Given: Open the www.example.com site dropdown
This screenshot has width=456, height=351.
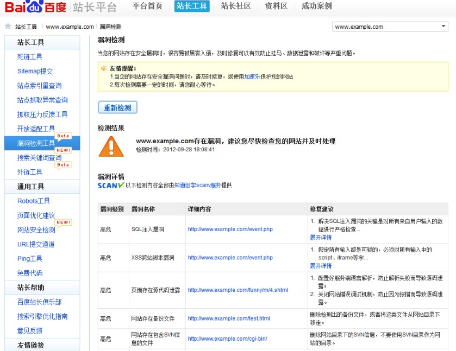Looking at the screenshot, I should (x=390, y=27).
